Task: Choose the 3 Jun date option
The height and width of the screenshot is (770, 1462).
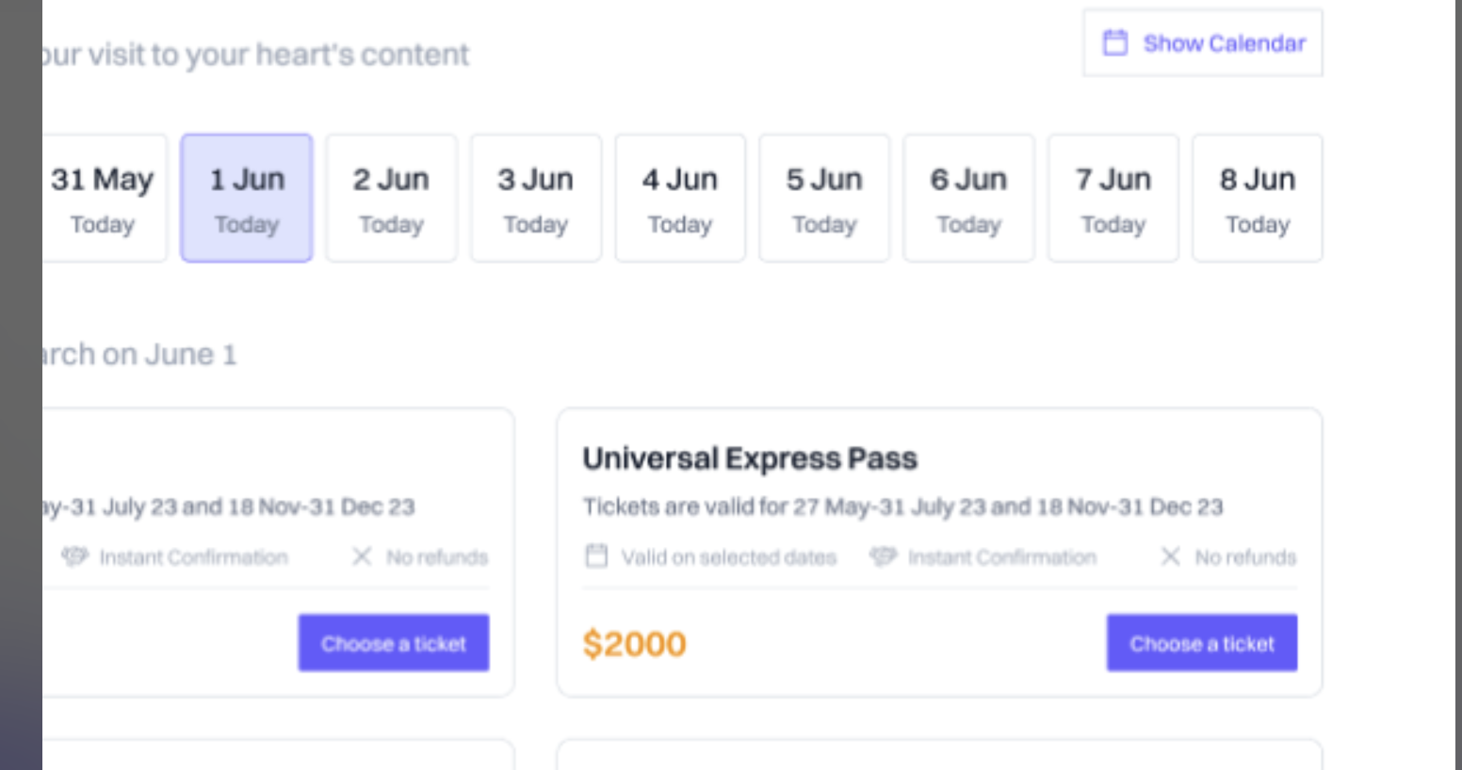Action: pos(536,199)
